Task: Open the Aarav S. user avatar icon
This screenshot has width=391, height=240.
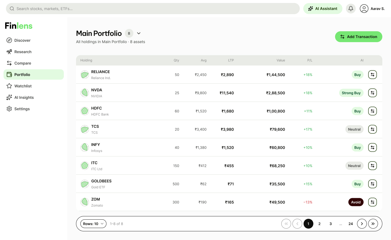Action: [x=364, y=9]
